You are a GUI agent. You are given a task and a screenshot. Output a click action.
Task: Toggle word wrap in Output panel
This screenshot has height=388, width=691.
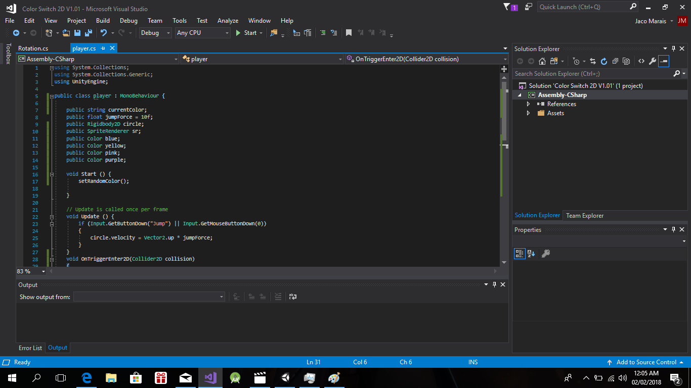[x=292, y=297]
